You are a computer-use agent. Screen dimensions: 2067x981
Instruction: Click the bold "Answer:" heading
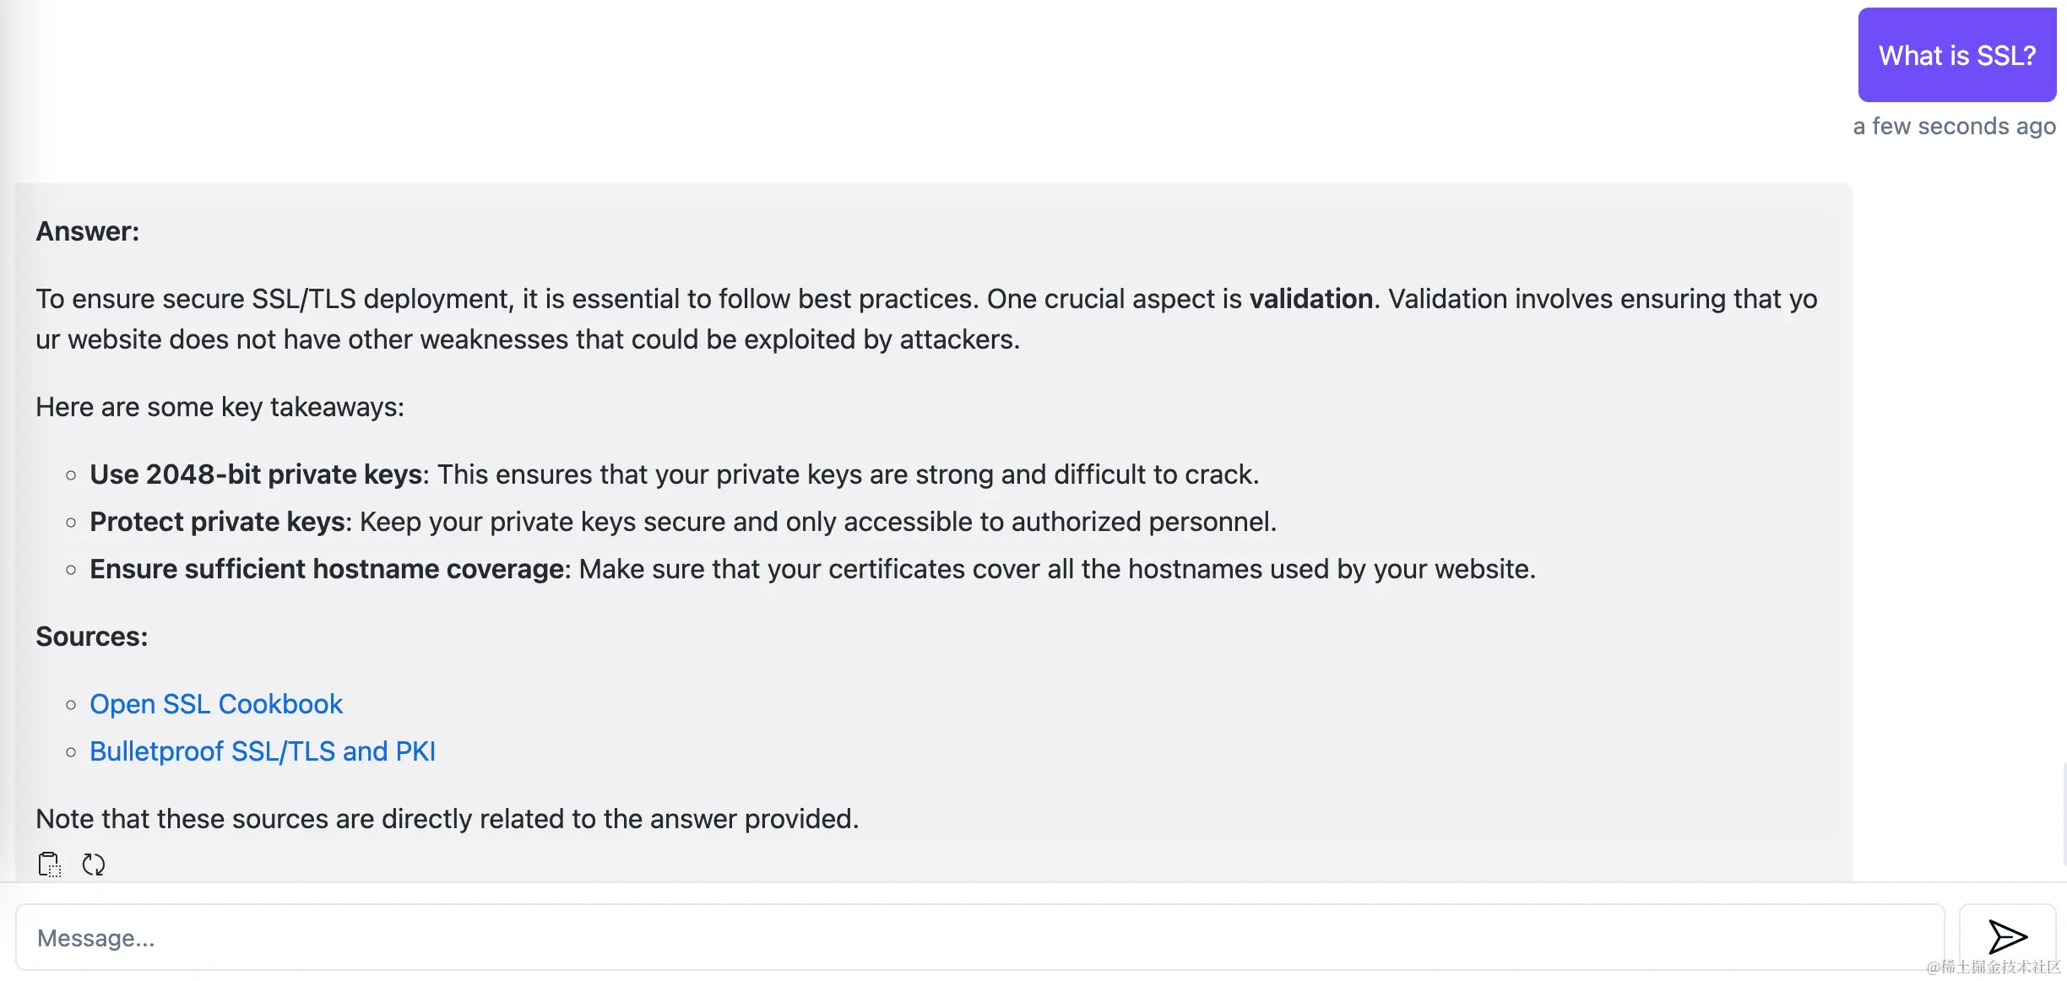coord(88,231)
